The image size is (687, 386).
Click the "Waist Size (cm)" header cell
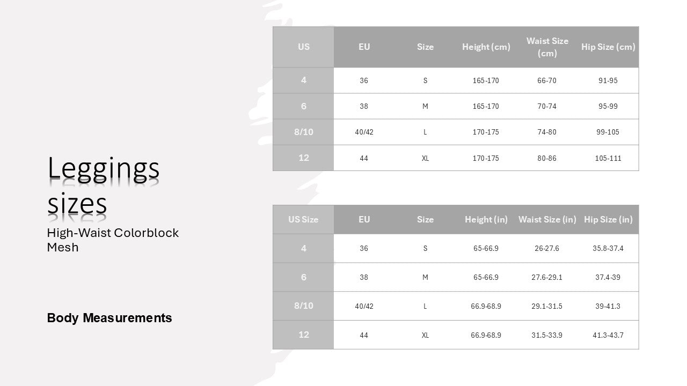[x=547, y=47]
